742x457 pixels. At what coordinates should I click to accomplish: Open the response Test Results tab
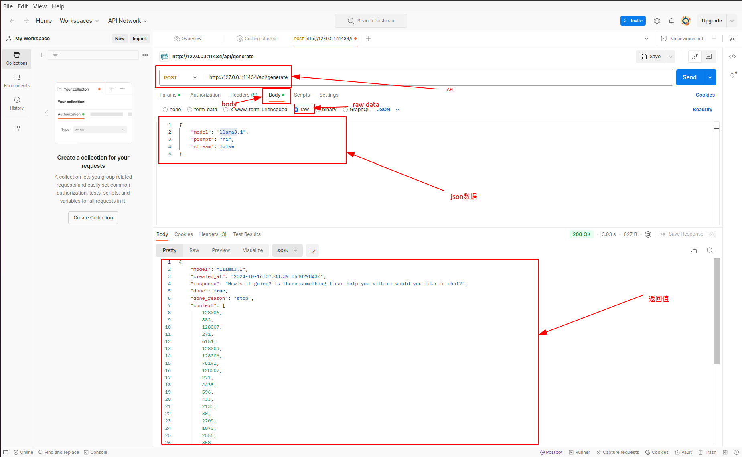(247, 234)
